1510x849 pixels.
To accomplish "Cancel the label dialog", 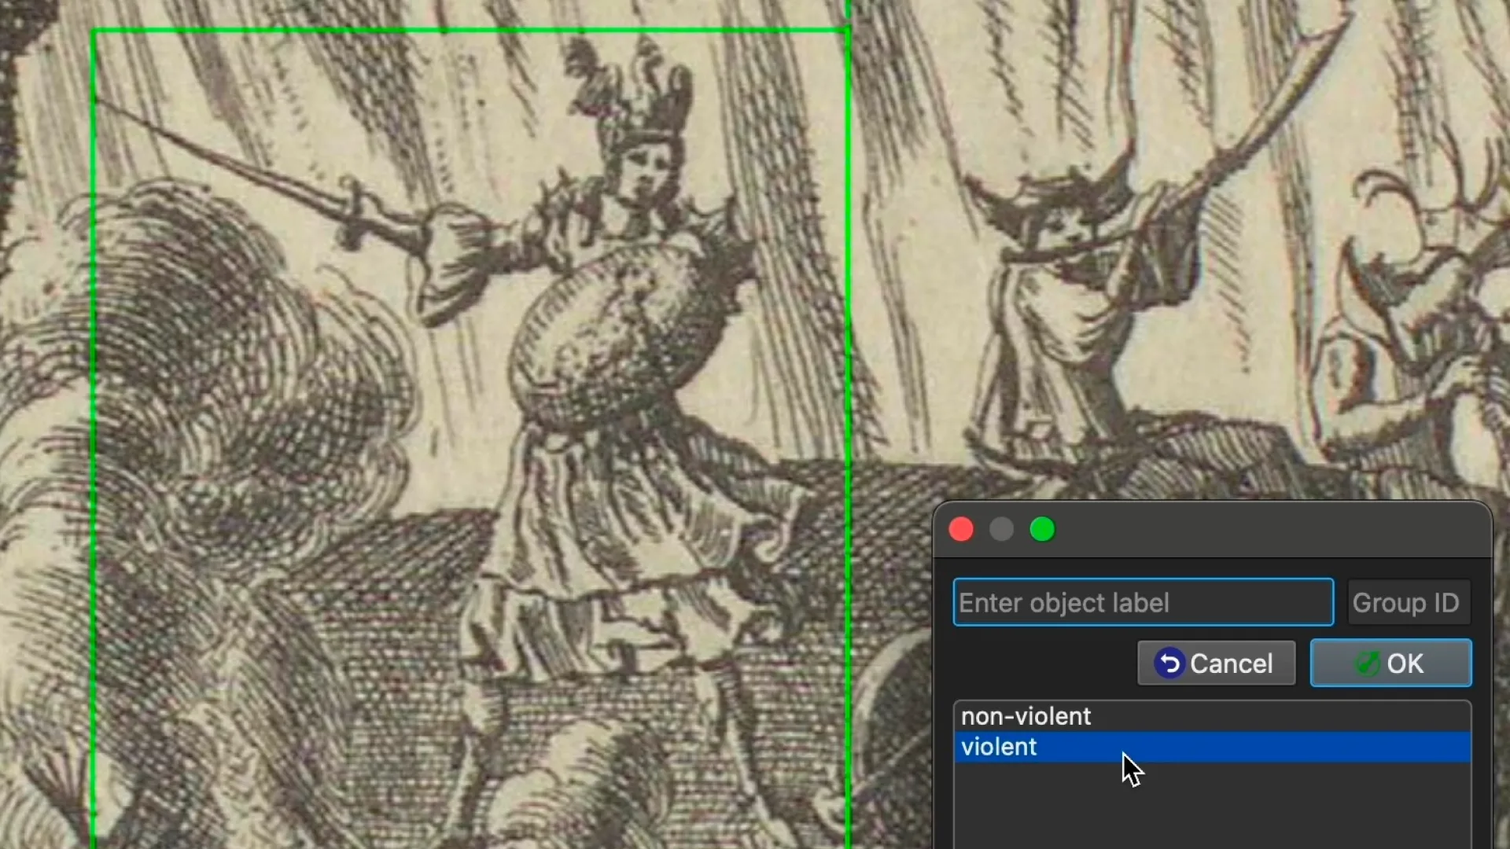I will coord(1216,663).
